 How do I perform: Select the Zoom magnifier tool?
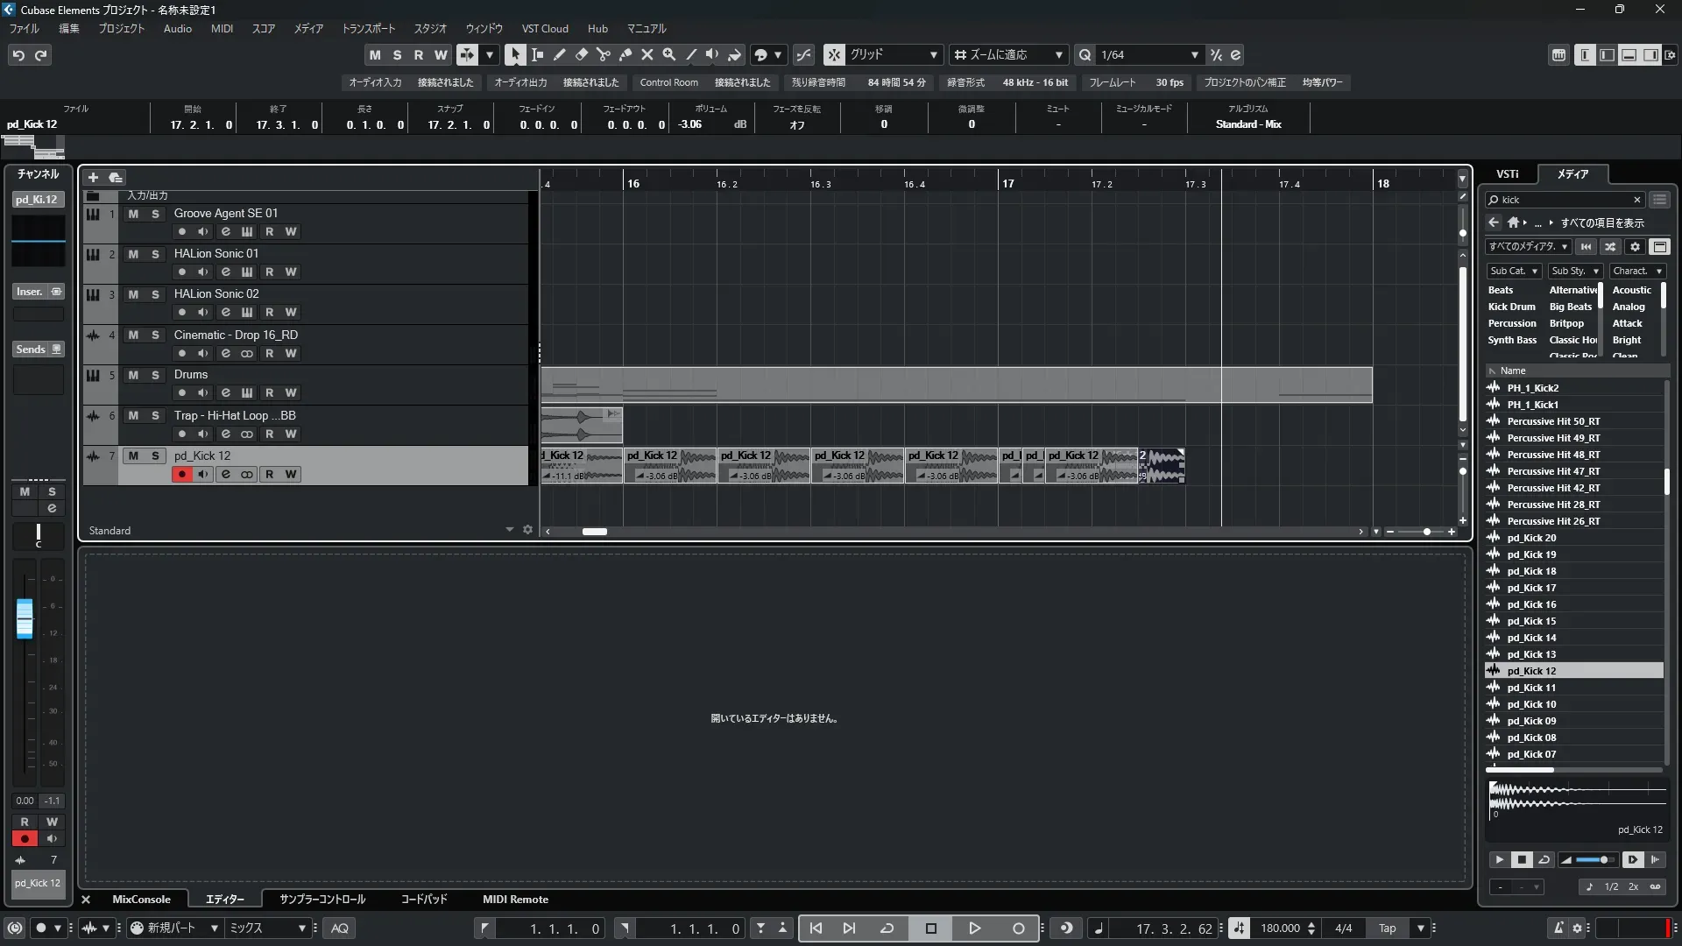(668, 54)
